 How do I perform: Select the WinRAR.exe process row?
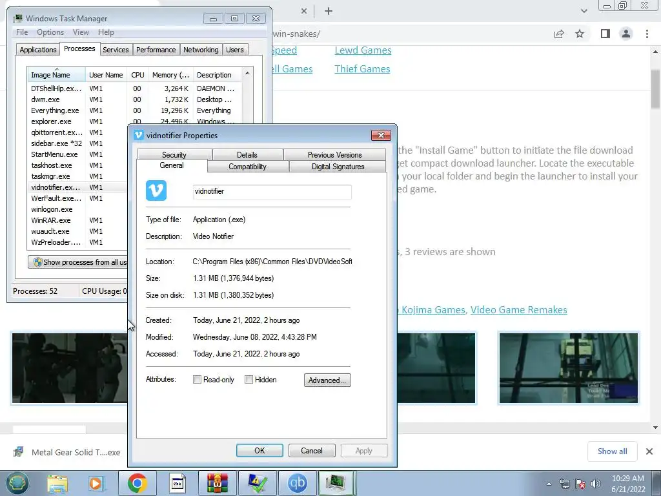point(77,220)
